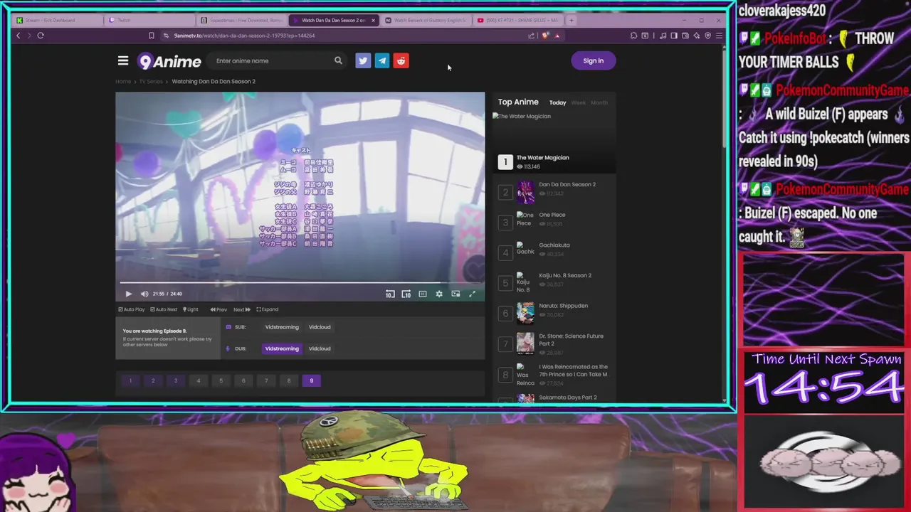The width and height of the screenshot is (911, 512).
Task: Open the Telegram share icon
Action: pos(382,60)
